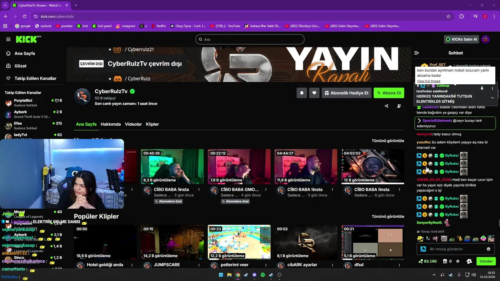Open options menu for 04:44:27 video

point(332,189)
